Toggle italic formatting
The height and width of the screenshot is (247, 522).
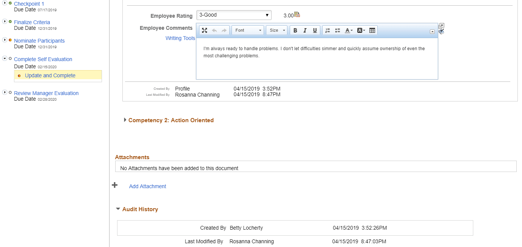click(305, 31)
